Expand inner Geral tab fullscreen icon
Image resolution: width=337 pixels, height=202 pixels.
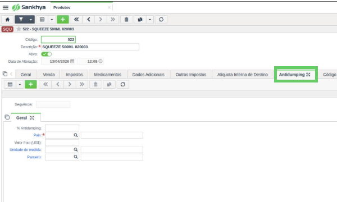pyautogui.click(x=32, y=118)
